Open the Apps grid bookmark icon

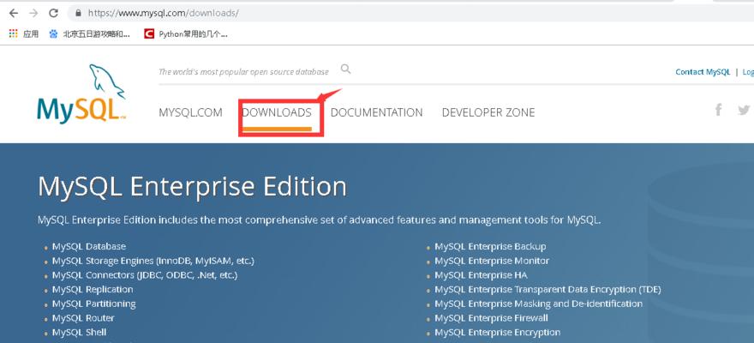(14, 33)
